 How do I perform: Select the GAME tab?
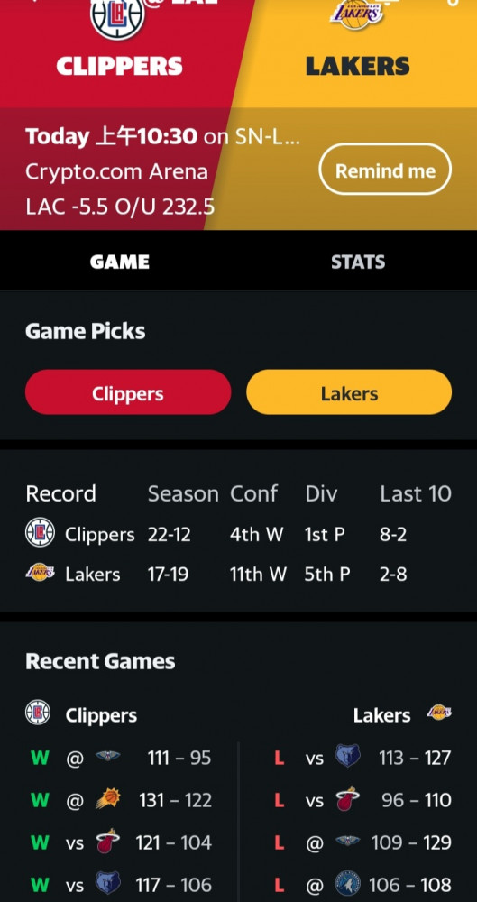[119, 262]
